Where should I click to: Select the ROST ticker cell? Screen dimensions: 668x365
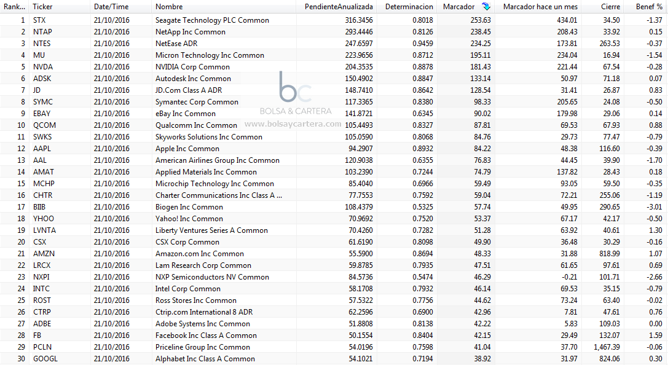42,300
